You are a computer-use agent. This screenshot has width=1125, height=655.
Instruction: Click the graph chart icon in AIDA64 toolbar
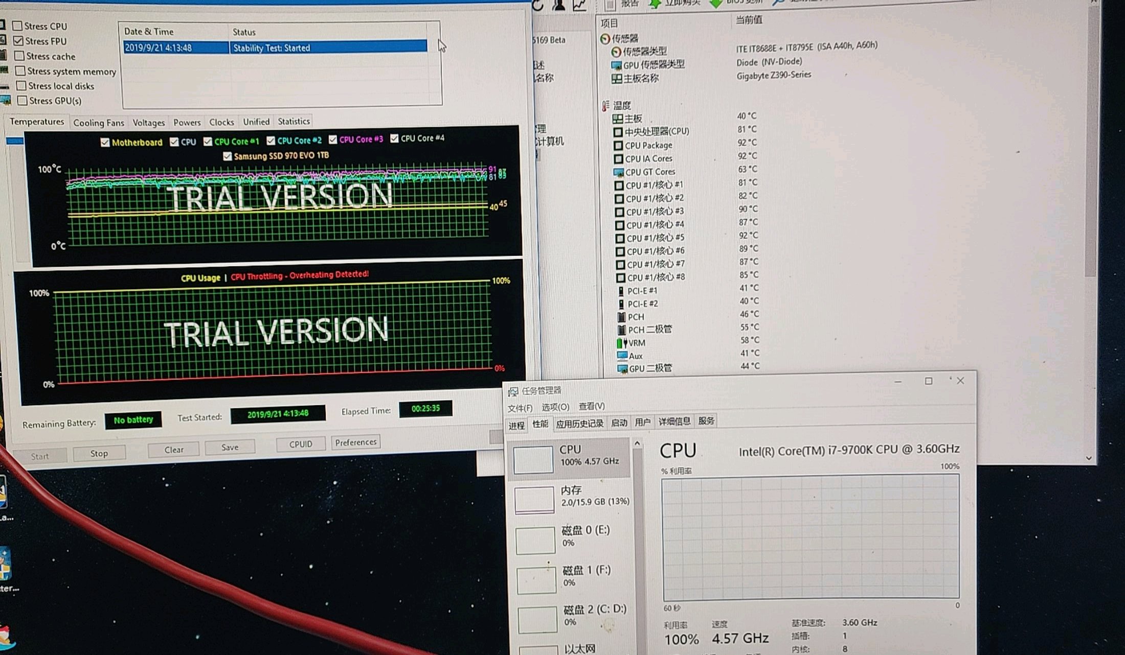(x=579, y=5)
